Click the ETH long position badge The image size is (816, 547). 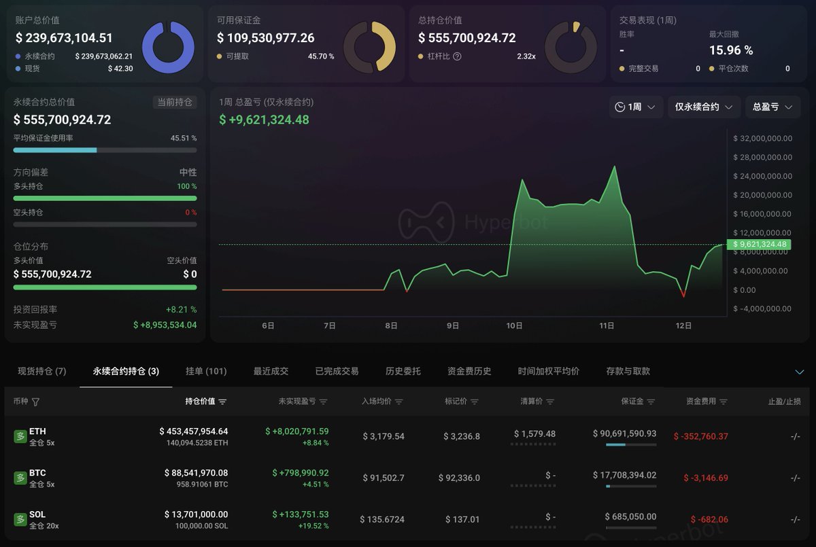(x=20, y=436)
